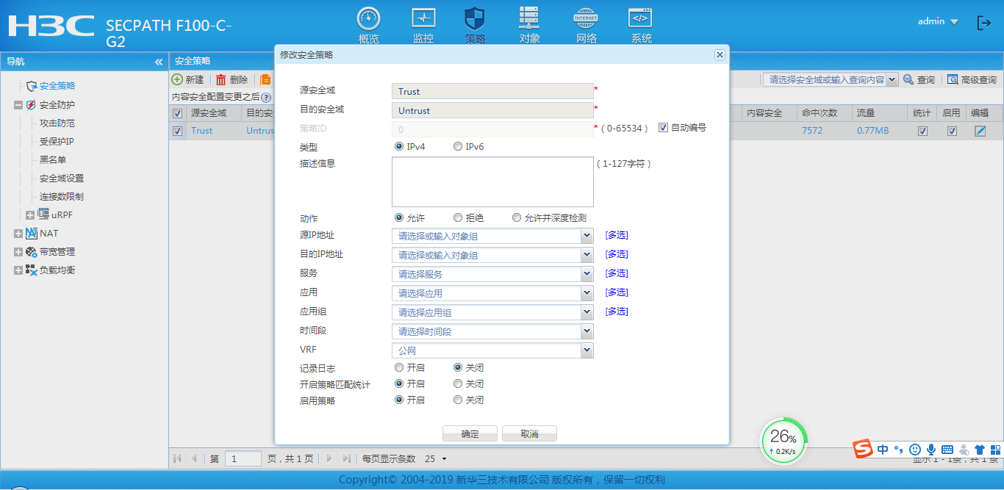Viewport: 1004px width, 490px height.
Task: Open the 目的IP地址 dropdown
Action: [x=587, y=255]
